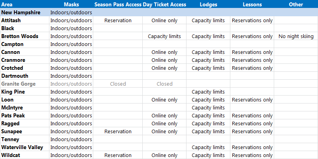Screen dimensions: 318x159
Task: Select the "Day Ticket Access" header
Action: (x=164, y=4)
